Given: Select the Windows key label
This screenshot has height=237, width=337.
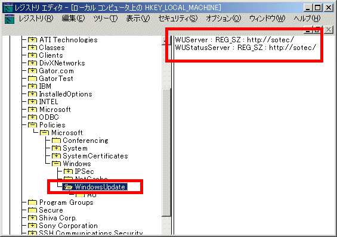Looking at the screenshot, I should 77,164.
